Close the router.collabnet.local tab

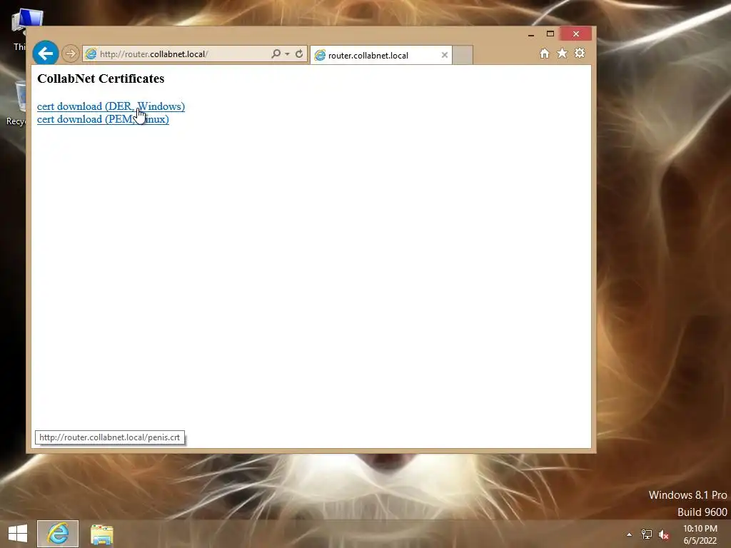(x=445, y=55)
